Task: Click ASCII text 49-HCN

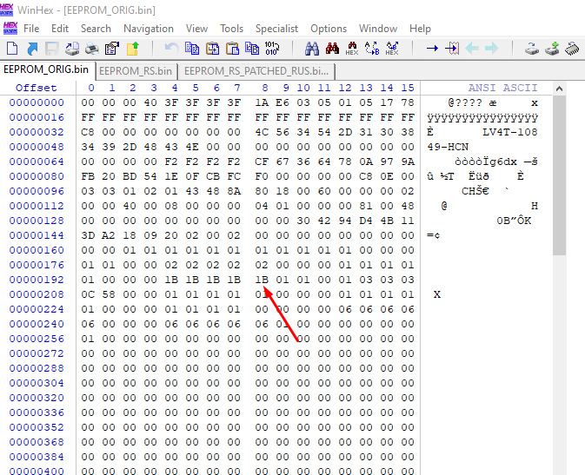Action: (x=448, y=147)
